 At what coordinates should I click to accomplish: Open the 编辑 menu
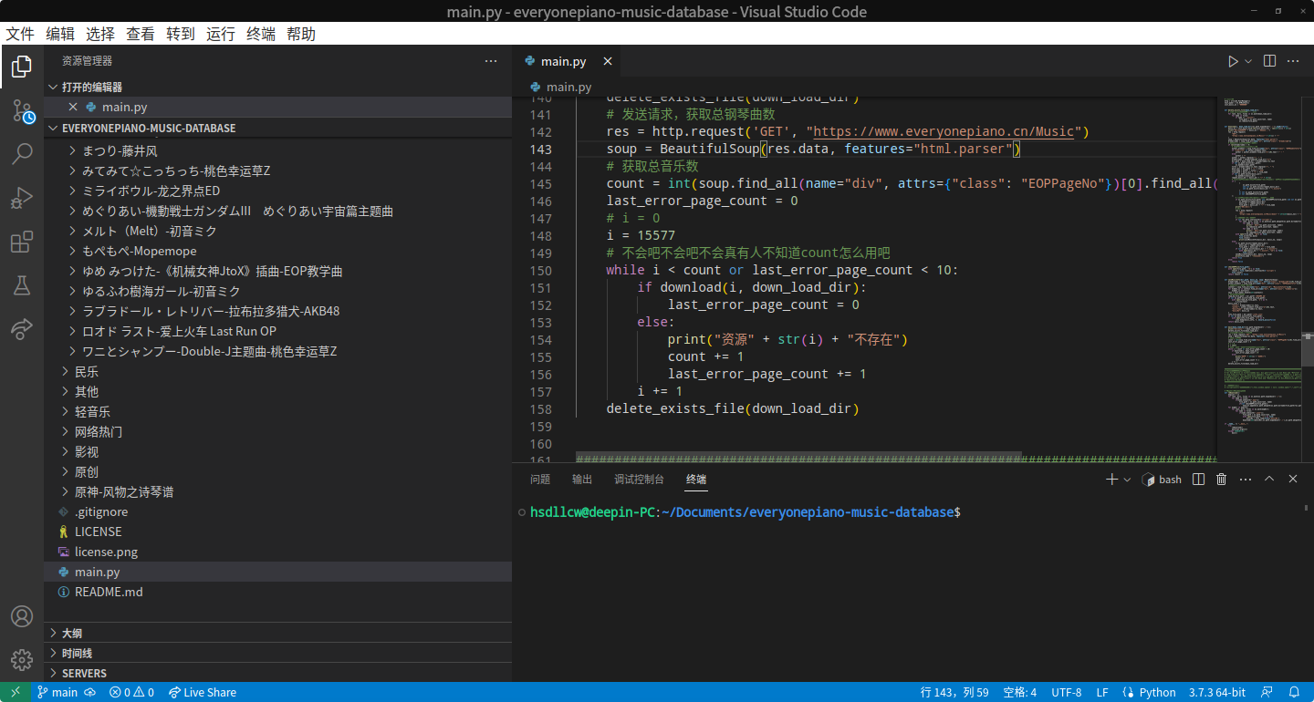point(60,34)
